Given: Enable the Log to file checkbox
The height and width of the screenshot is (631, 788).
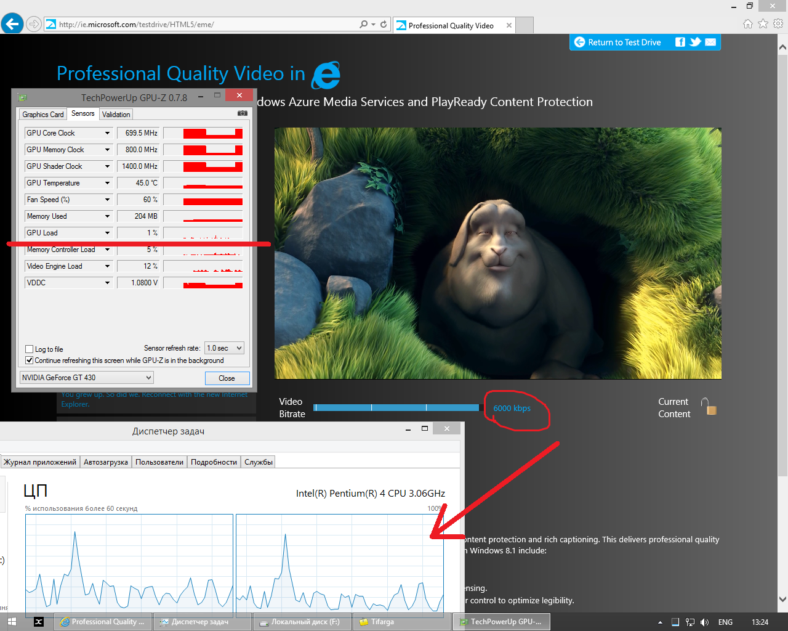Looking at the screenshot, I should point(29,349).
